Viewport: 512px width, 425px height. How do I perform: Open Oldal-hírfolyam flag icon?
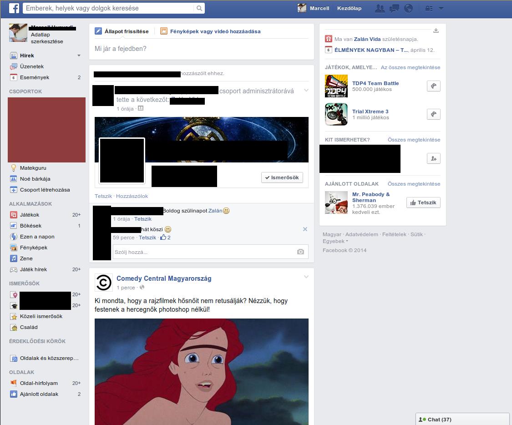(x=13, y=383)
